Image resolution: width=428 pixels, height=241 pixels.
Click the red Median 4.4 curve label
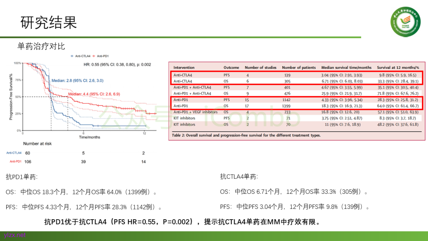coord(94,94)
